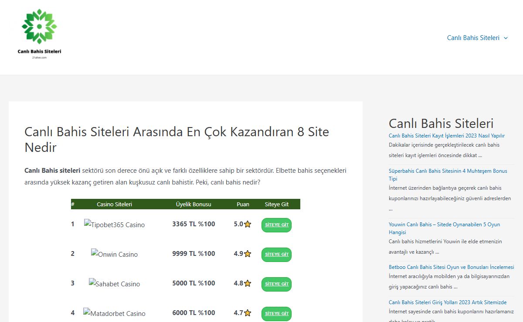Click the sidebar heading 'Canlı Bahis Siteleri'

(x=441, y=123)
